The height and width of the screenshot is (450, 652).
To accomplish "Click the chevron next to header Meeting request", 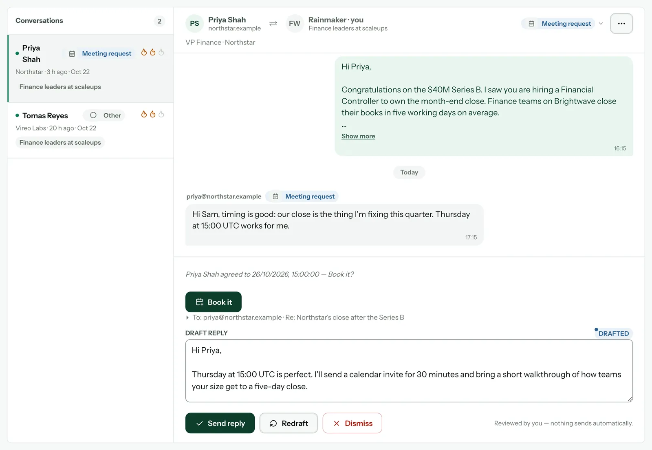I will (601, 24).
